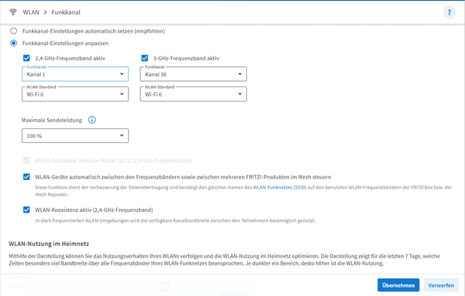Open the WLAN-Funknetzes (SSID) link
Viewport: 465px width, 296px height.
click(x=280, y=187)
